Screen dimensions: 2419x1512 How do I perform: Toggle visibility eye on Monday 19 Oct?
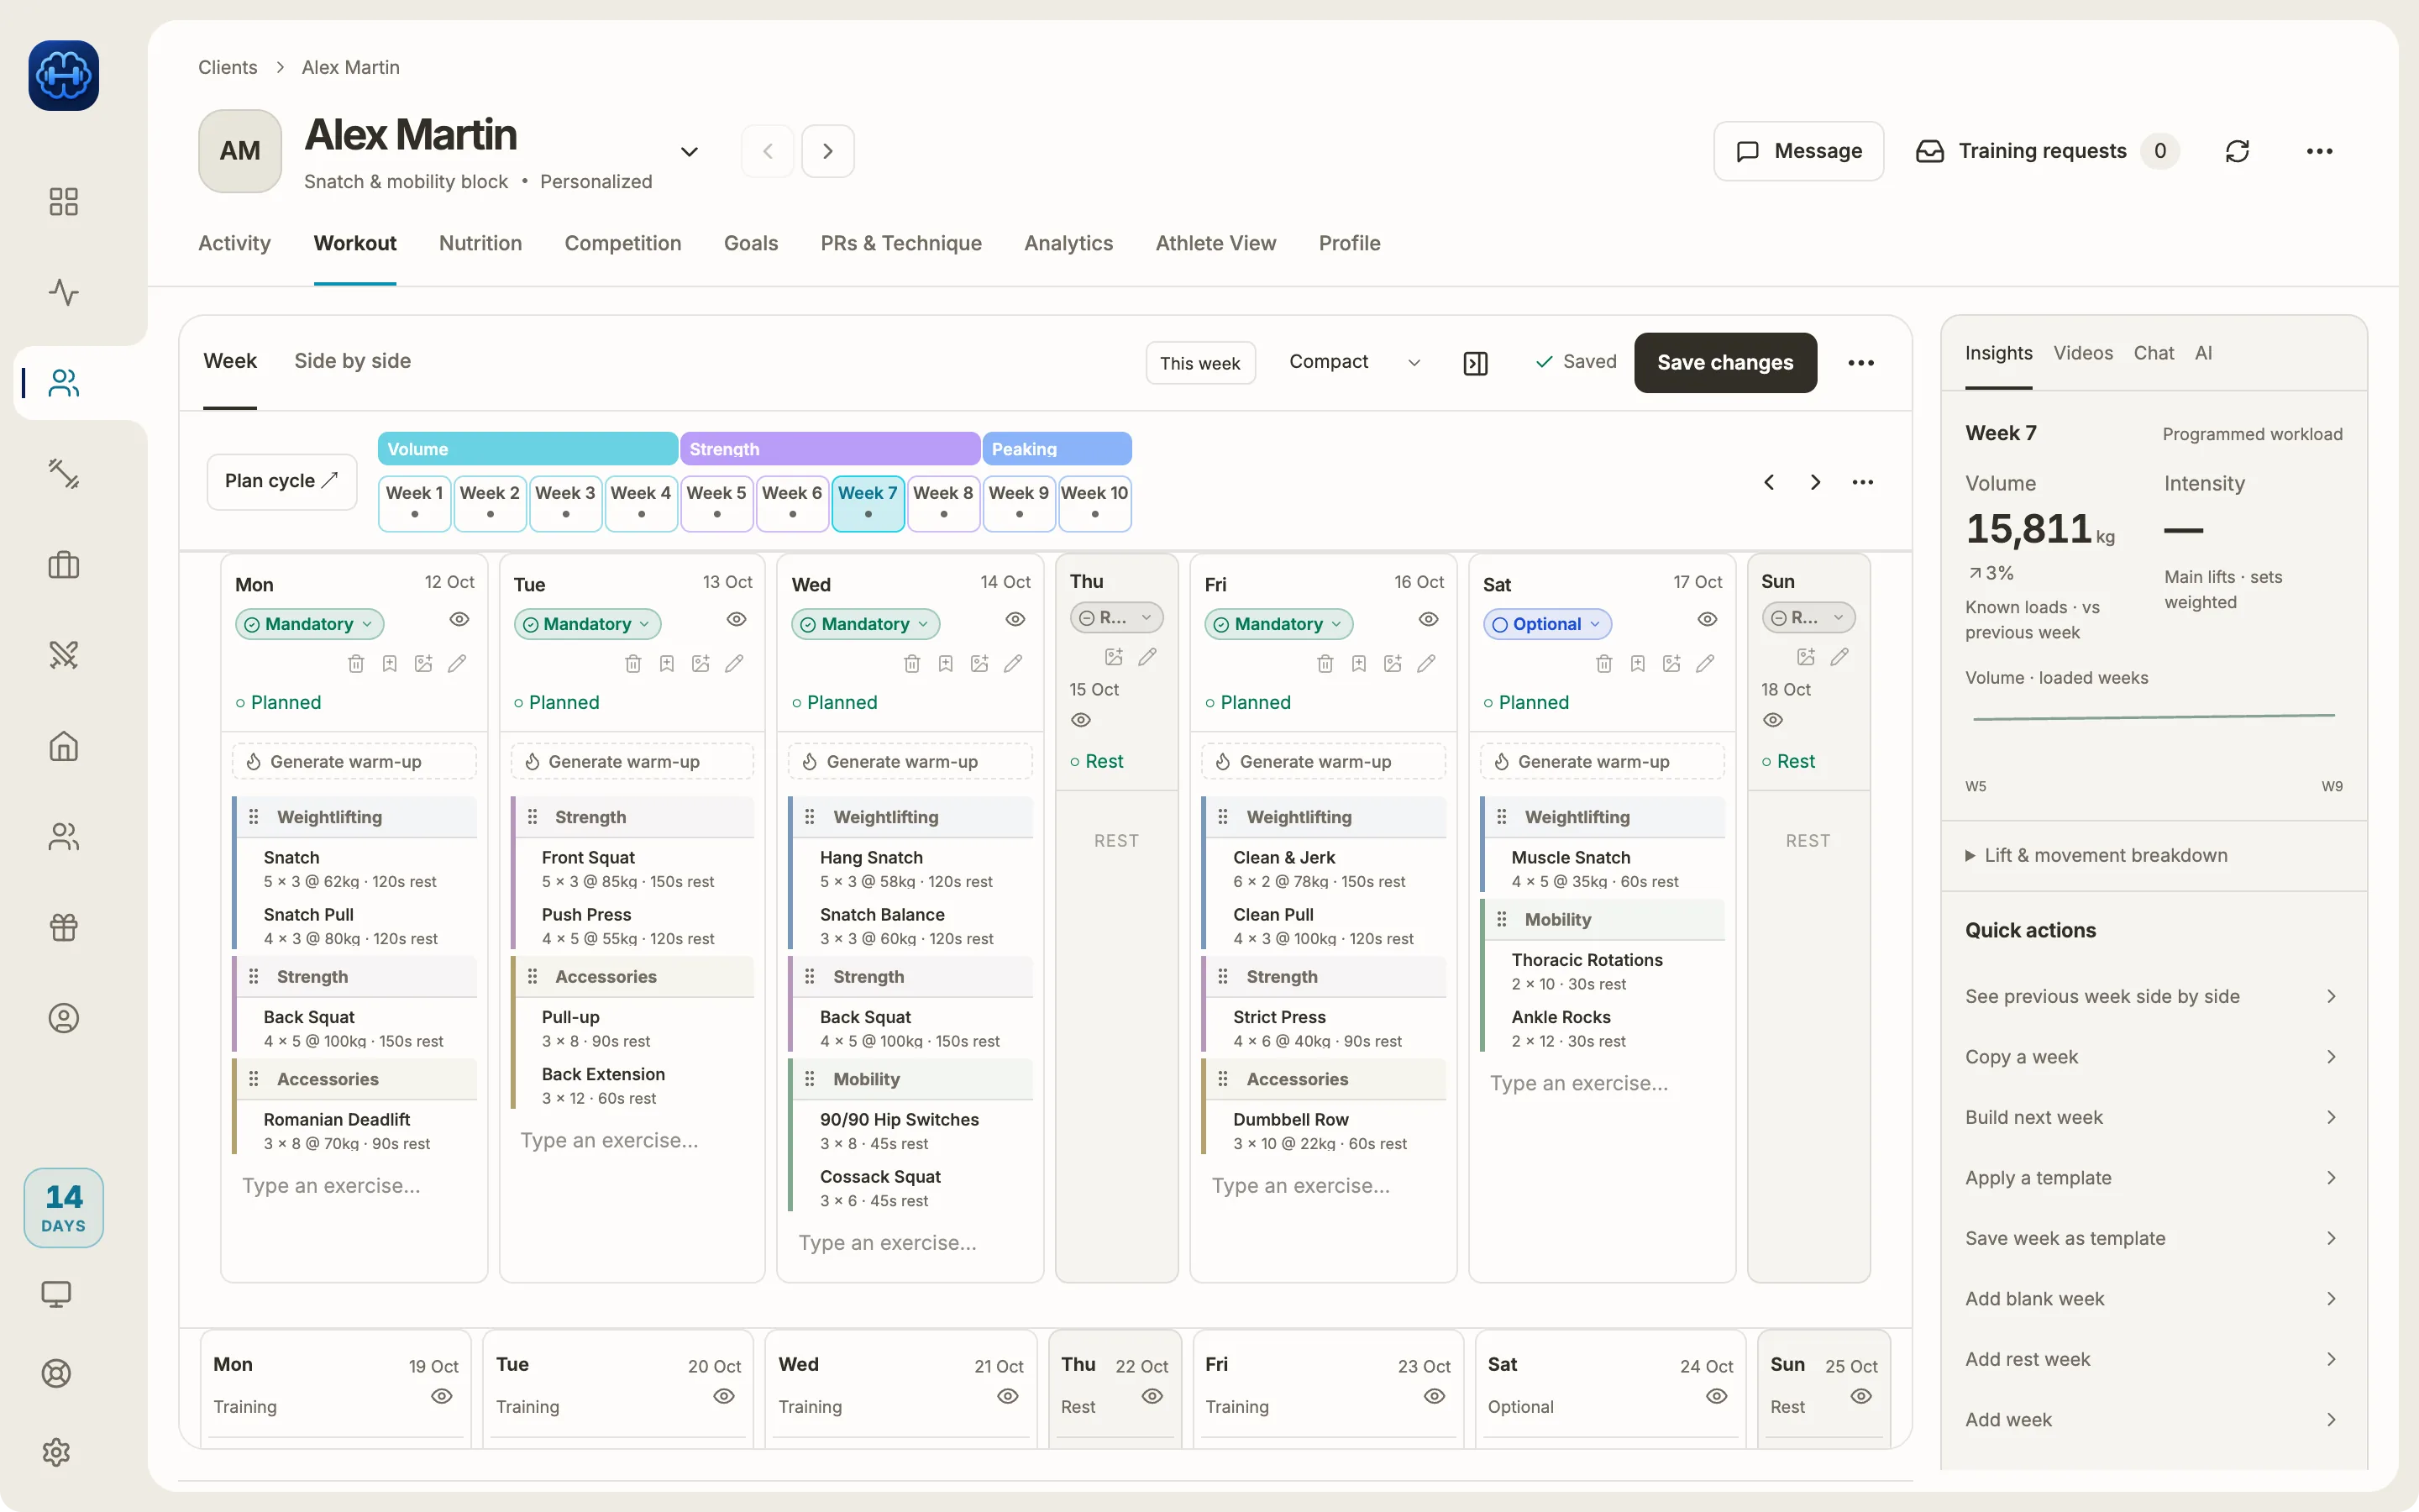point(442,1396)
